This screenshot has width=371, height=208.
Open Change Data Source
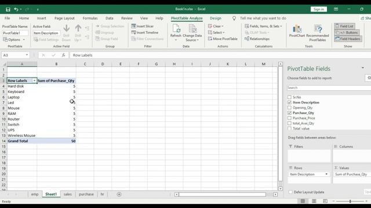192,34
